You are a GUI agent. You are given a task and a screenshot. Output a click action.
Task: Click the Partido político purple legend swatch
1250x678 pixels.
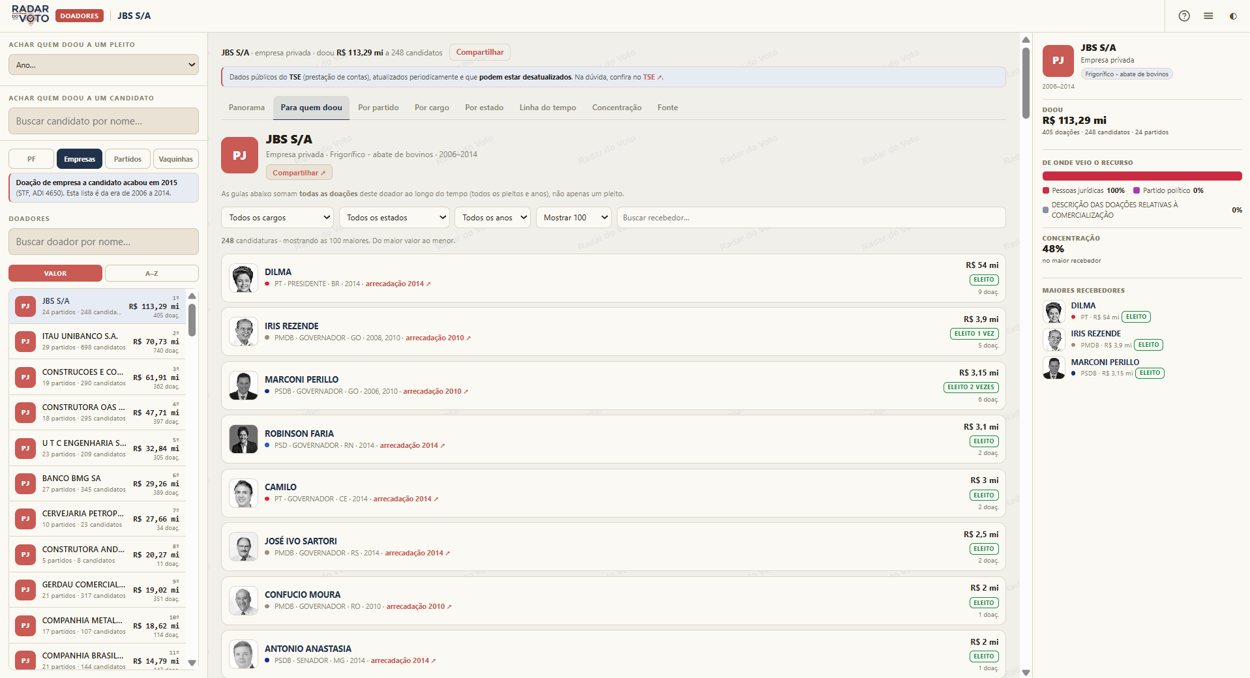pos(1137,190)
